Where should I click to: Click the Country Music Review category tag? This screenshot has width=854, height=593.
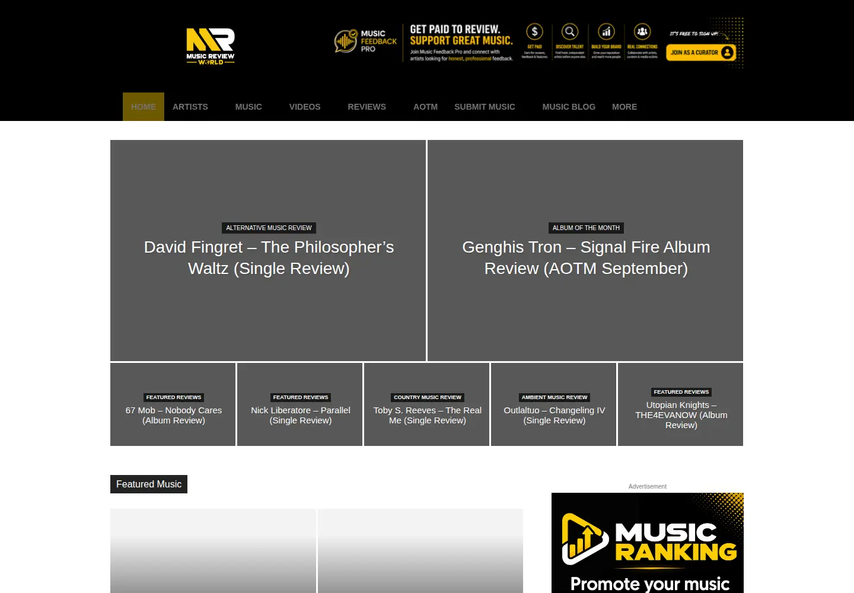point(428,397)
